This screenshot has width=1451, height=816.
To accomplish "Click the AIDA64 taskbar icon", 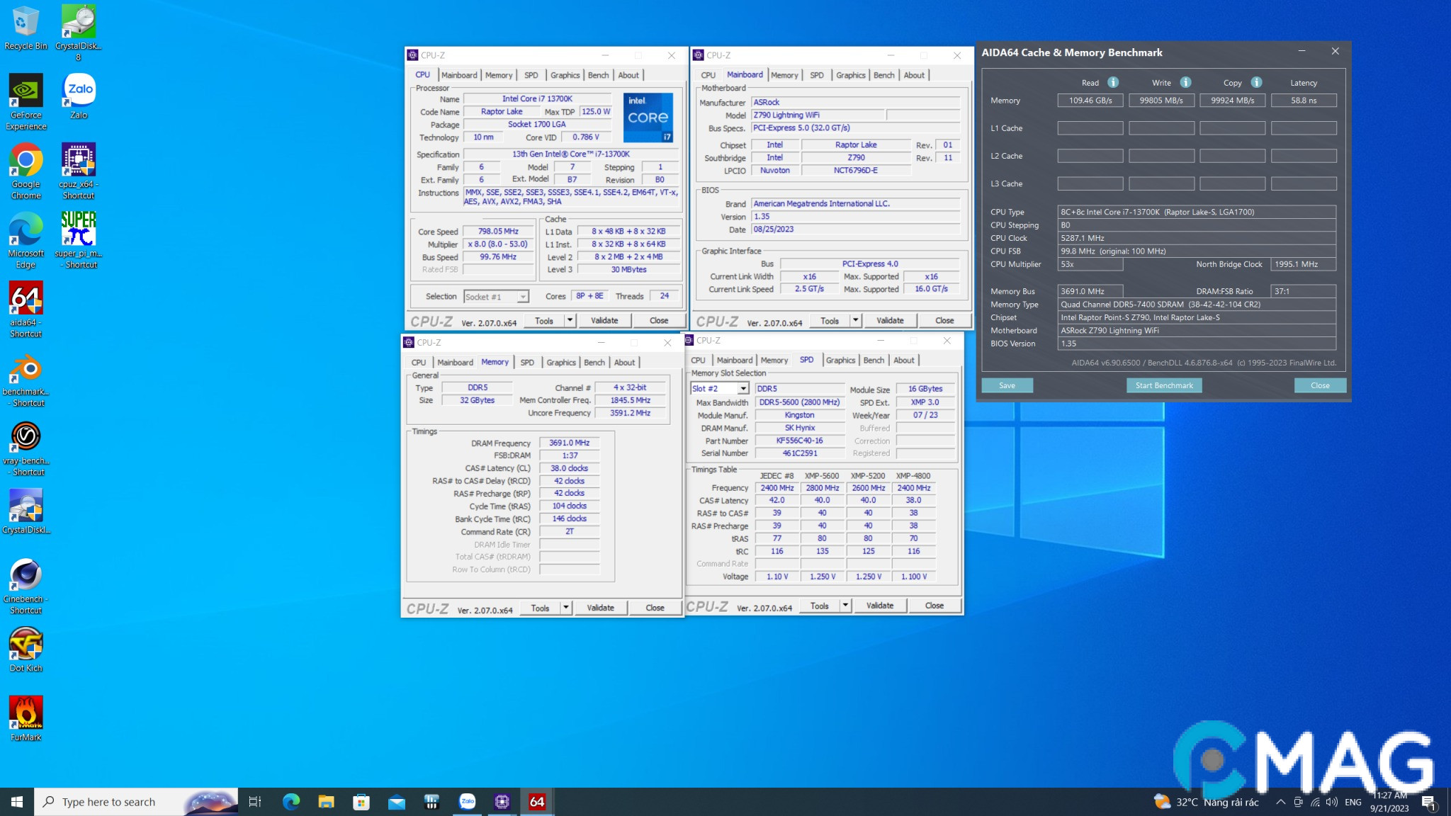I will 537,801.
